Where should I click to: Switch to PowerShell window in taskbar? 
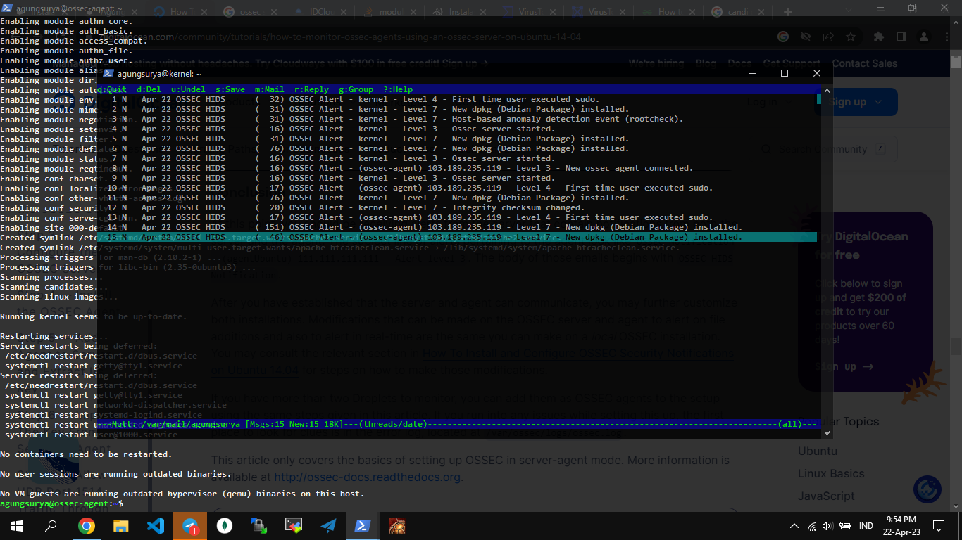[x=363, y=526]
